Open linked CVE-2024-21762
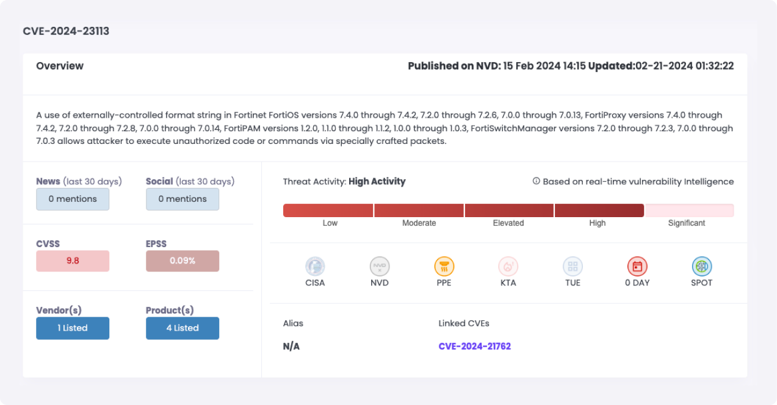 [x=474, y=346]
